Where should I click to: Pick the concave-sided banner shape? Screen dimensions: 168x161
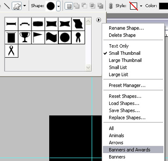(51, 24)
